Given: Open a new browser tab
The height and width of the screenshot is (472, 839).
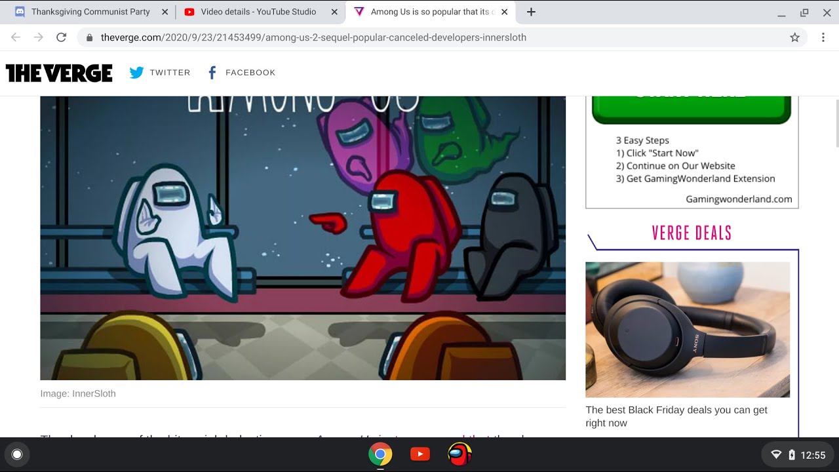Looking at the screenshot, I should point(531,12).
